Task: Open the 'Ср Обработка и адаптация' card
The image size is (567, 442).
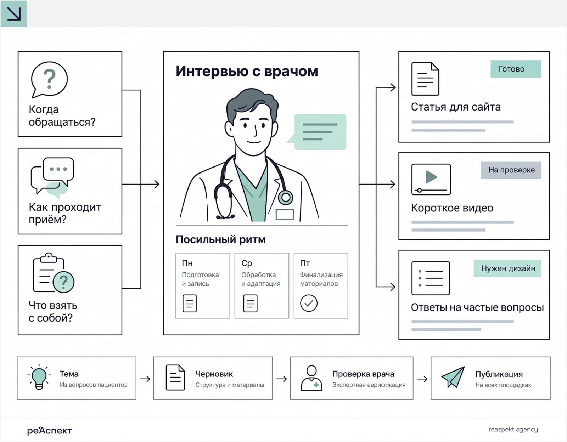Action: tap(262, 285)
